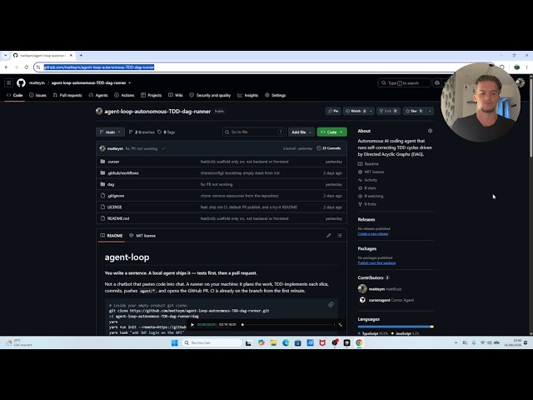Screen dimensions: 533x400
Task: Click the About section gear icon
Action: pos(430,131)
